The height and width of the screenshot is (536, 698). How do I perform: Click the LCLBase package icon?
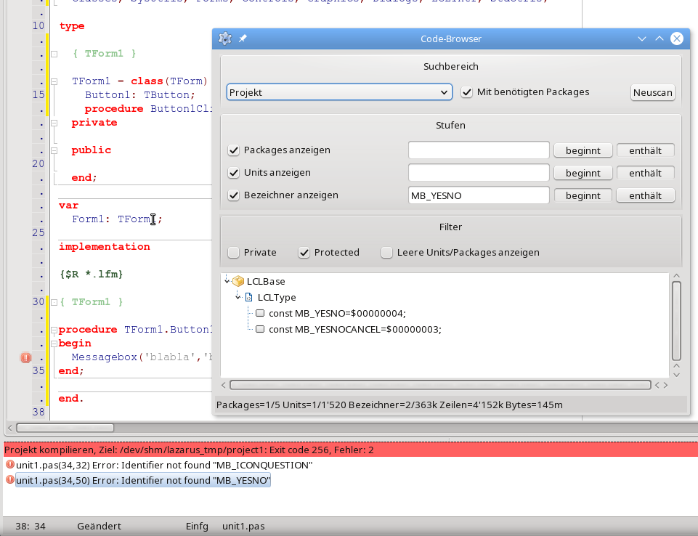(x=238, y=281)
